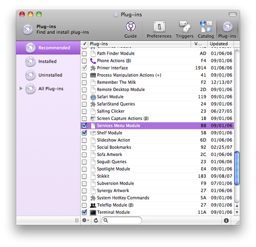This screenshot has width=256, height=247.
Task: Click the puzzle icon beside SafariStand Queries
Action: click(x=93, y=104)
